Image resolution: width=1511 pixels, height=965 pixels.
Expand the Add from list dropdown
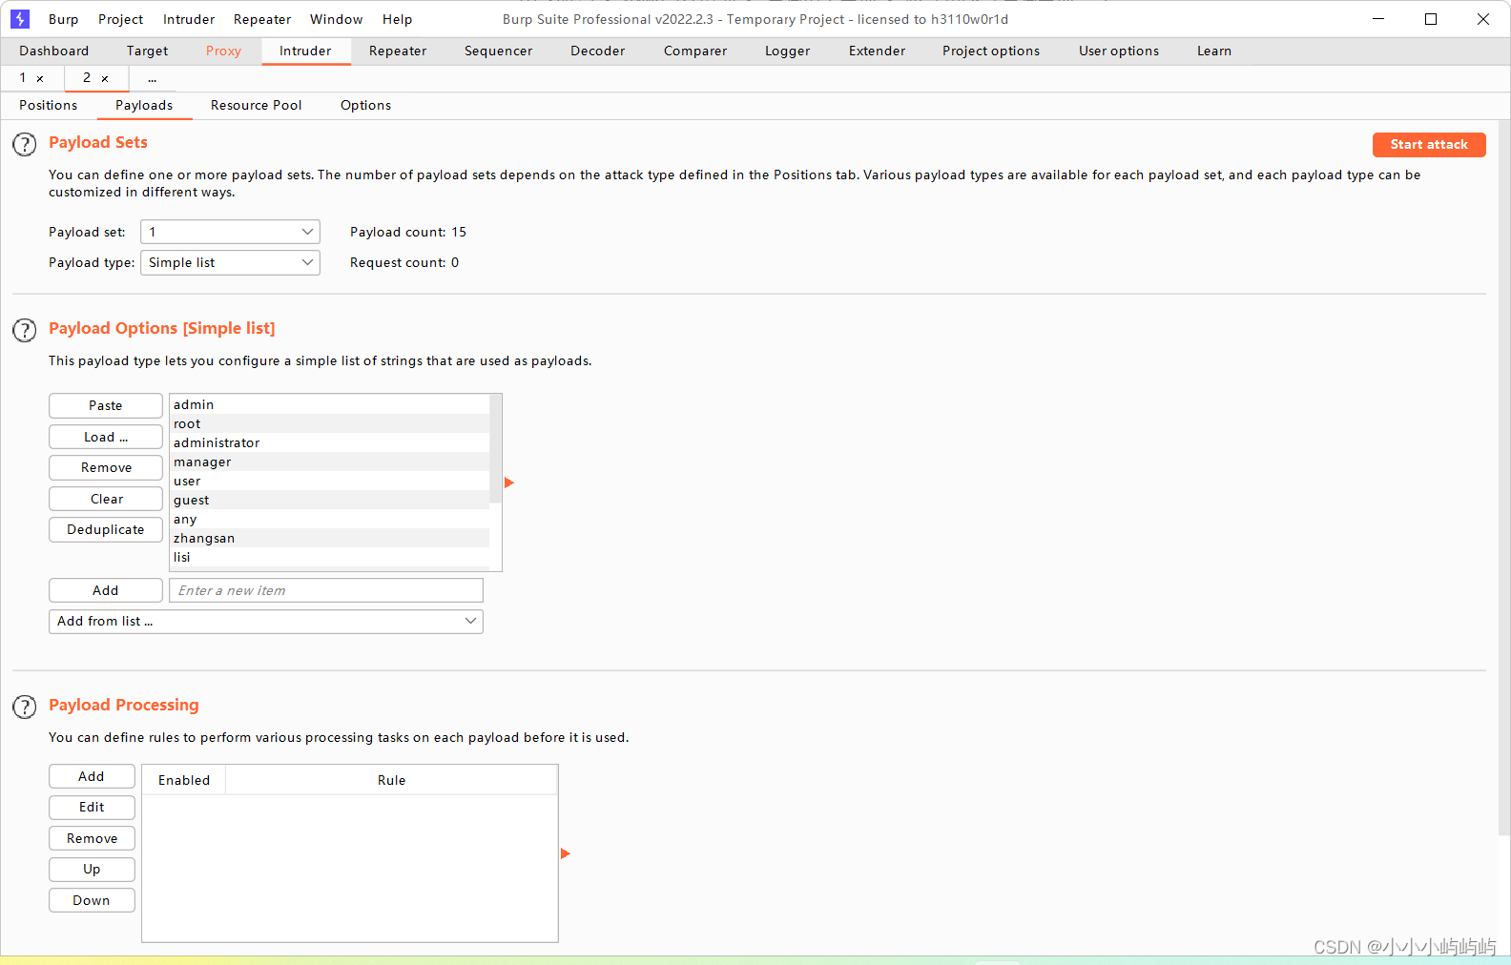pos(266,622)
